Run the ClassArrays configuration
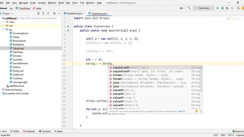The width and height of the screenshot is (244, 137). tap(218, 8)
